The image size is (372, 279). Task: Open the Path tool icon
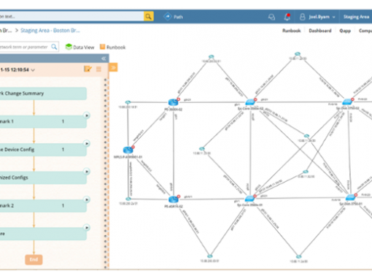(x=168, y=17)
